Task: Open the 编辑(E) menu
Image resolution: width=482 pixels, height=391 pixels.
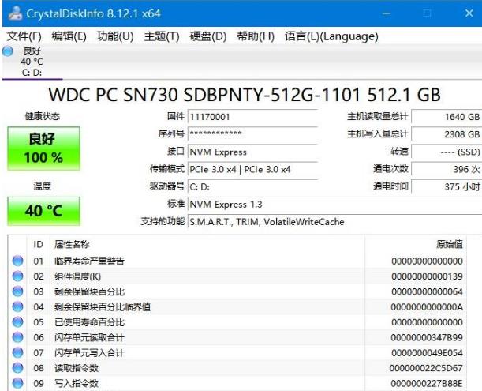Action: 69,36
